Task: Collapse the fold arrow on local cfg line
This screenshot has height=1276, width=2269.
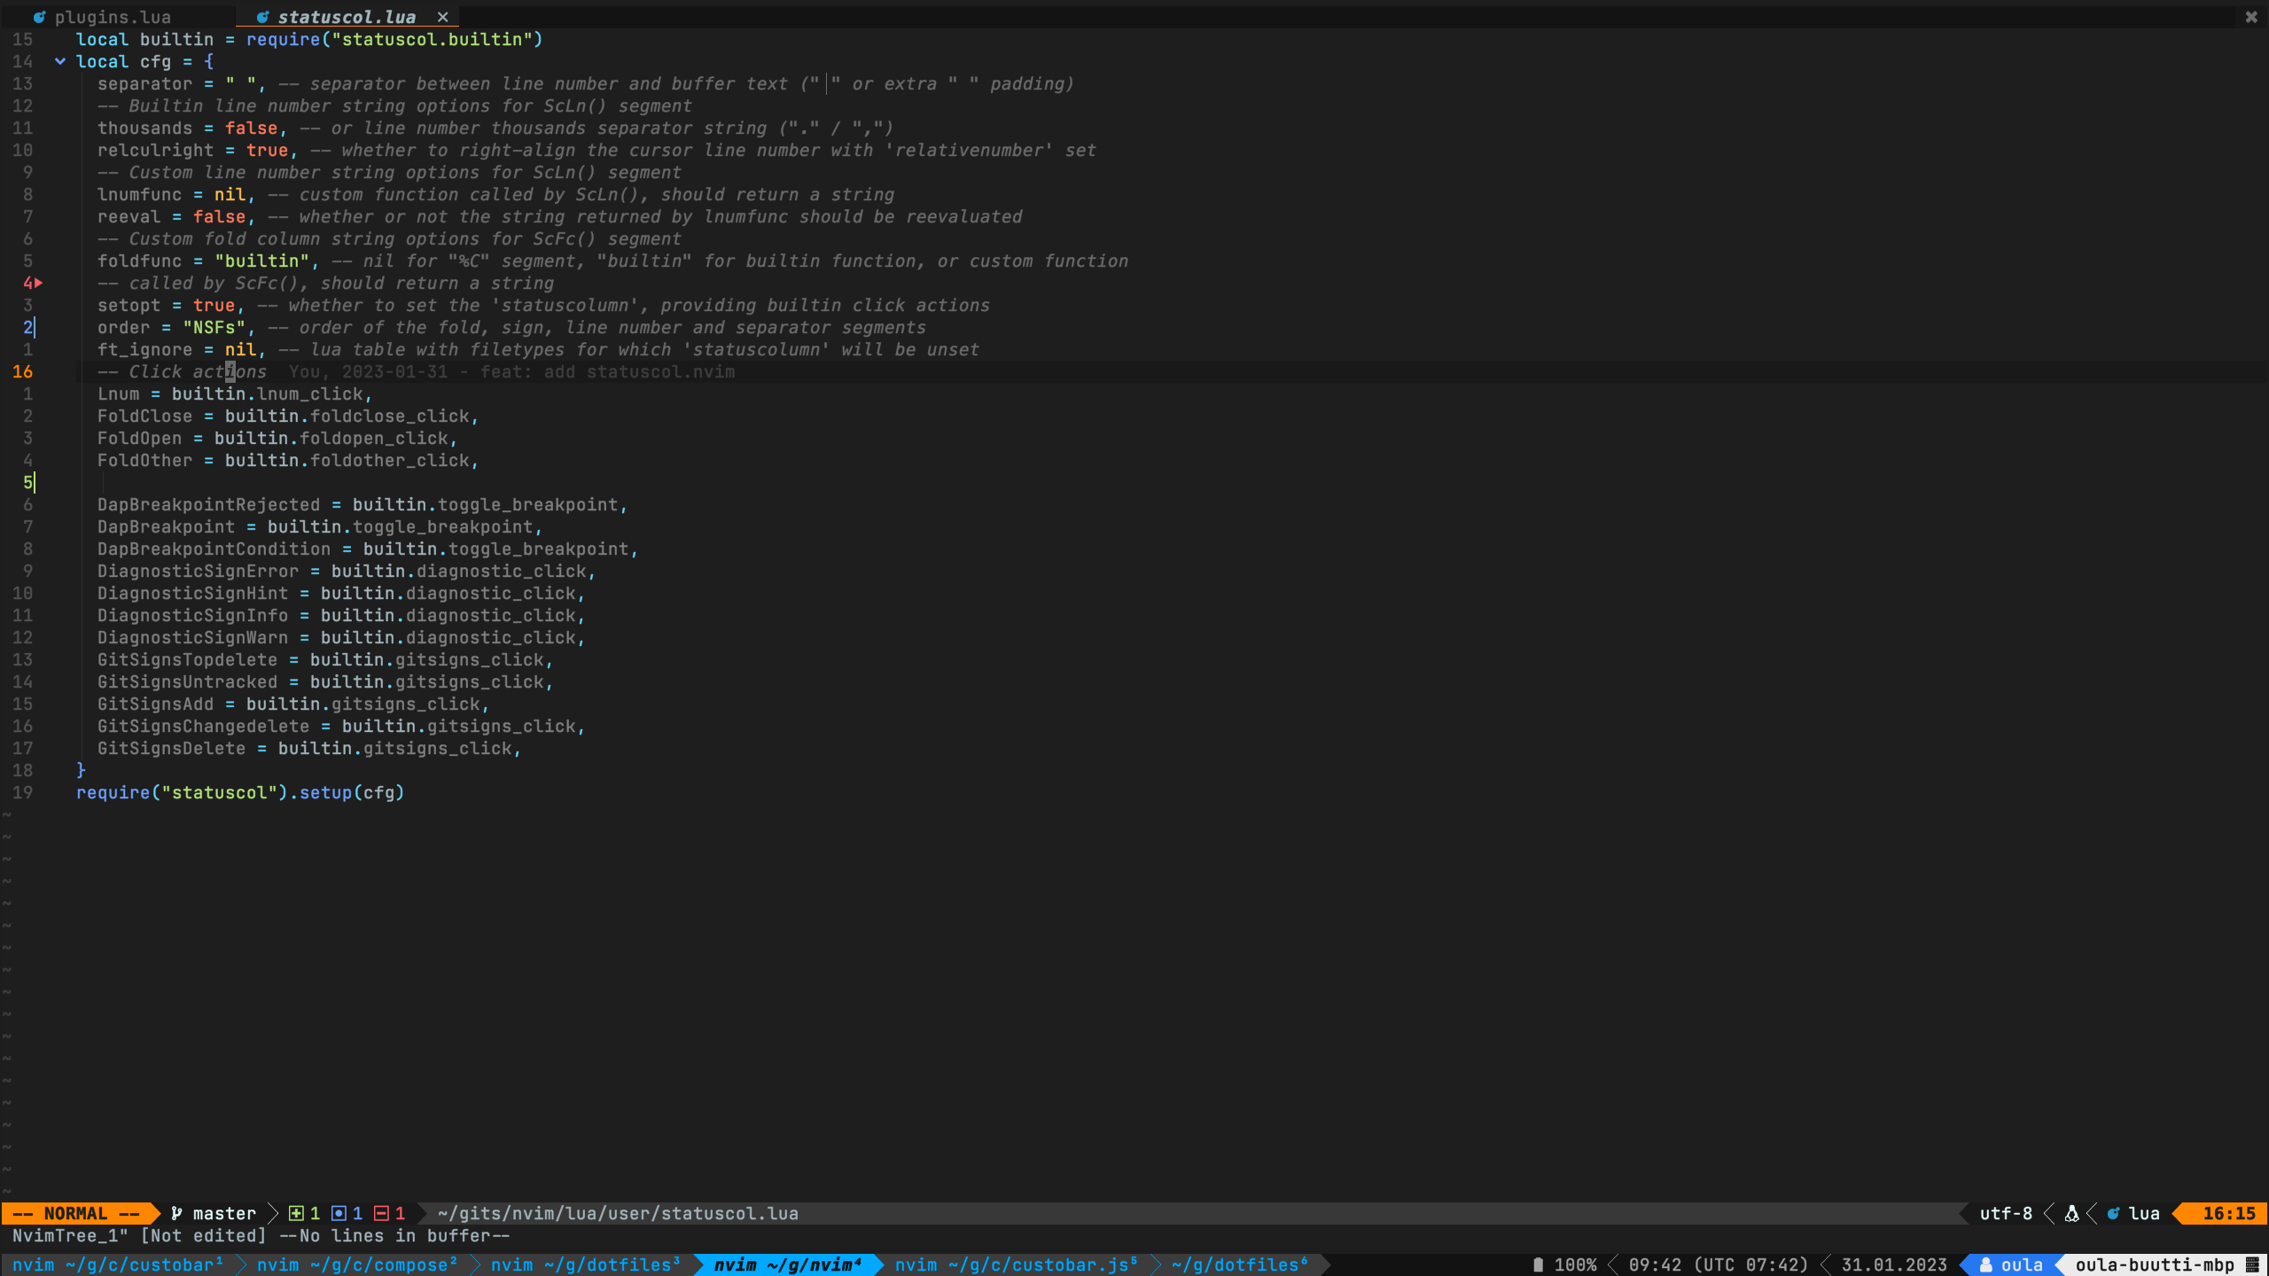Action: point(59,61)
